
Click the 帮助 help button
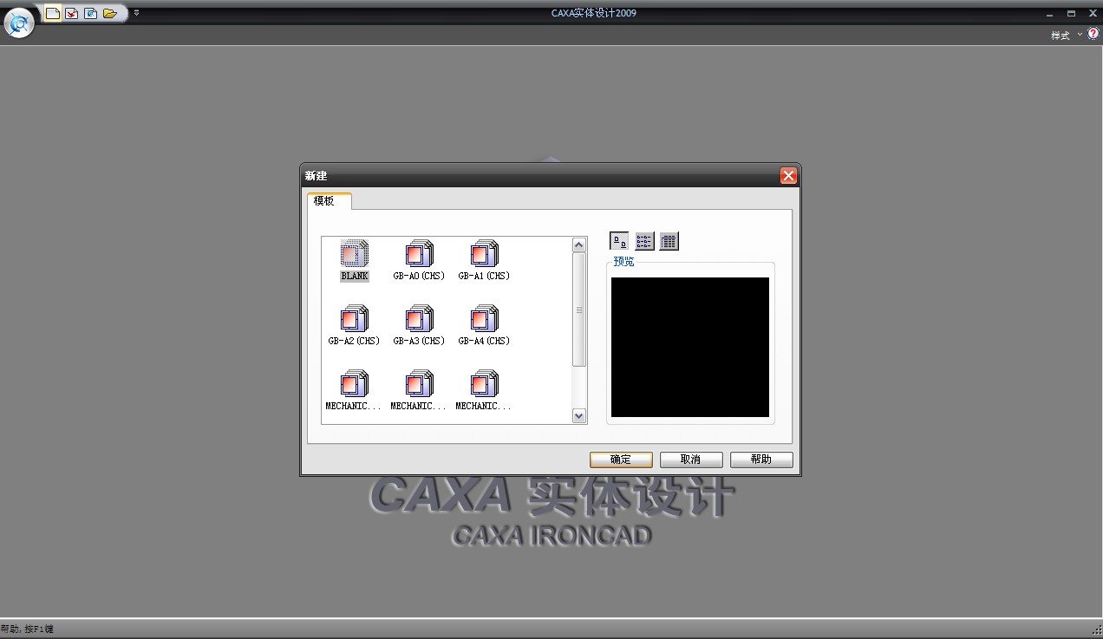(x=761, y=460)
